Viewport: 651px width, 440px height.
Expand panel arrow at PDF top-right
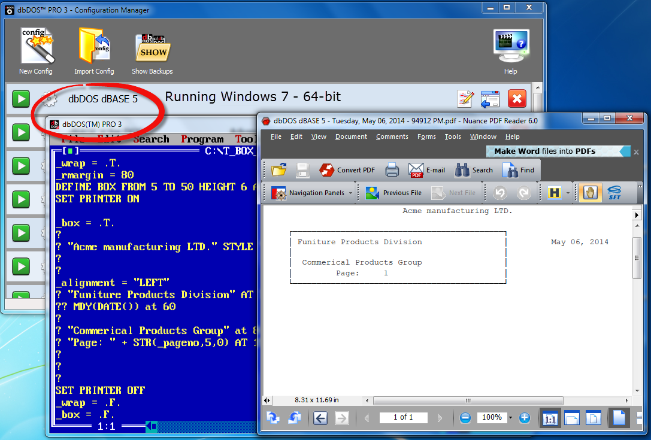637,215
